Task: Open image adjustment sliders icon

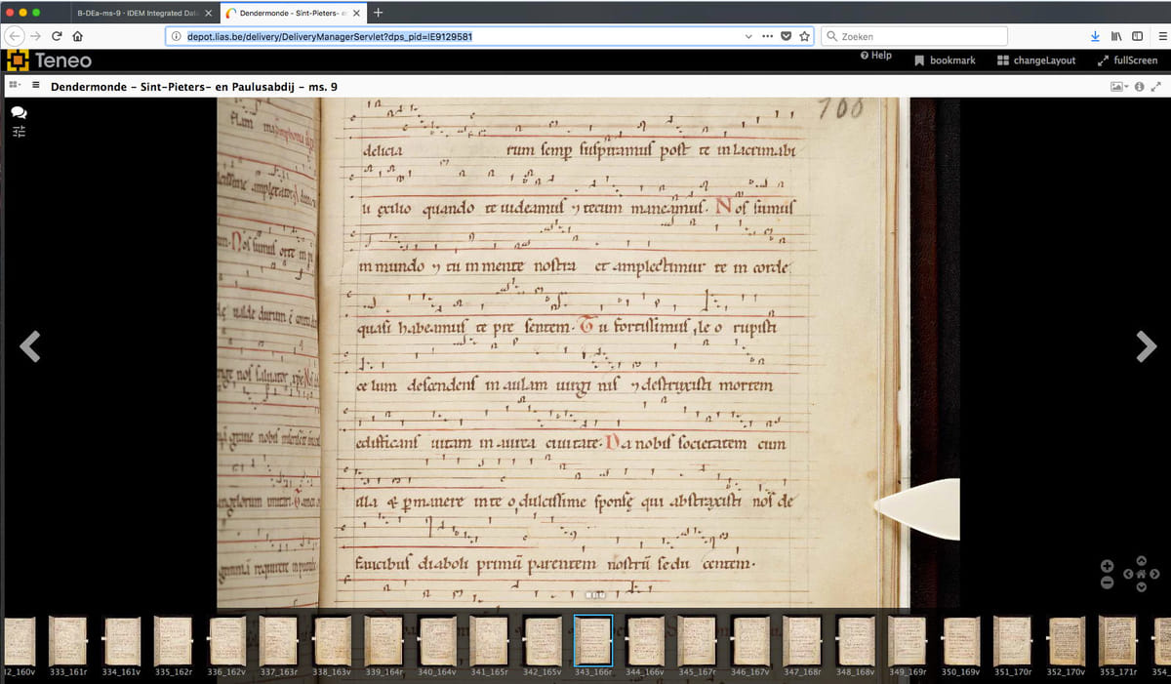Action: tap(19, 131)
